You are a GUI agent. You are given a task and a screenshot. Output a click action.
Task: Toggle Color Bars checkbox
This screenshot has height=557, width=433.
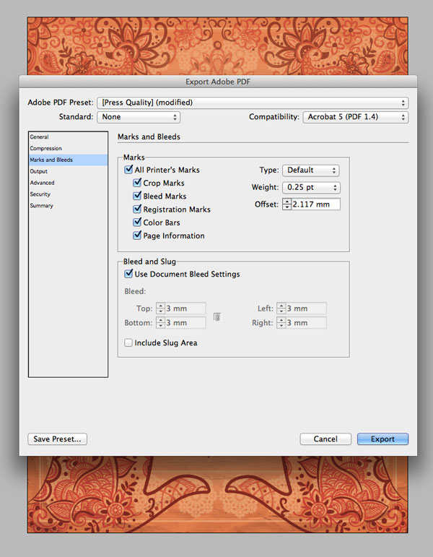(x=137, y=222)
